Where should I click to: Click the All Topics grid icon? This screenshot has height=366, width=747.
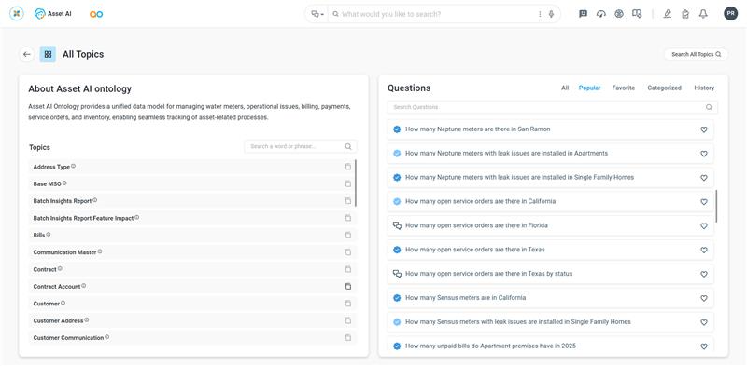pyautogui.click(x=48, y=54)
